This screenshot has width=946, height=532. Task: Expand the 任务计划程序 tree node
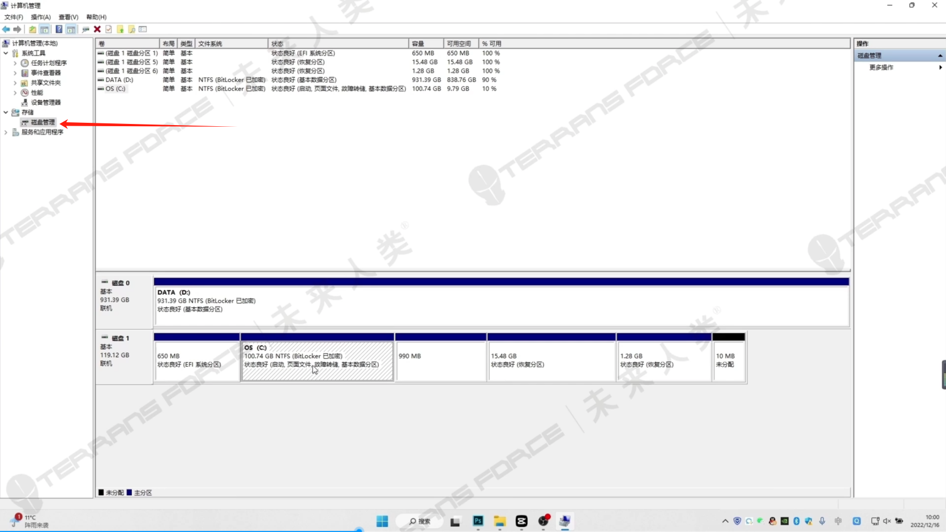(x=15, y=63)
